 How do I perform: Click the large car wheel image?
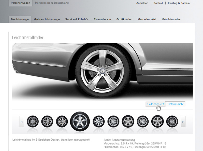click(103, 72)
